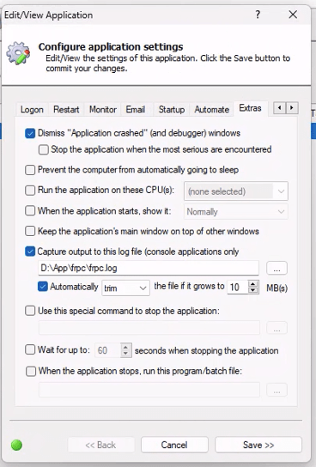
Task: Uncheck Dismiss Application crashed windows
Action: coord(30,133)
